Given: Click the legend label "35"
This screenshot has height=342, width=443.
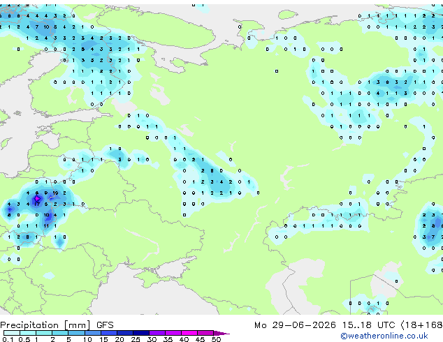Looking at the screenshot, I should pyautogui.click(x=168, y=339).
